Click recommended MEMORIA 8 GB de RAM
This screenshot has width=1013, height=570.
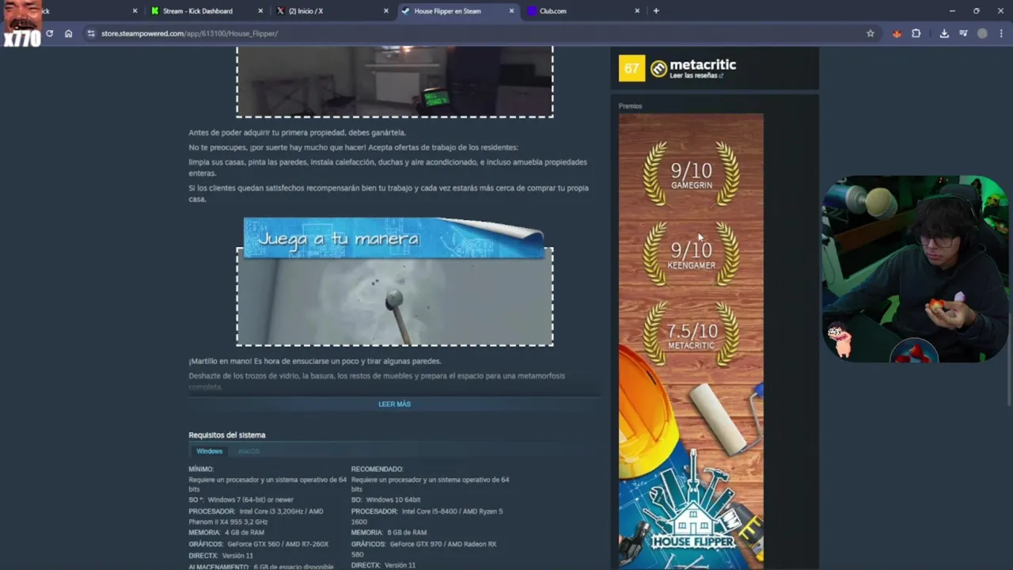click(389, 533)
